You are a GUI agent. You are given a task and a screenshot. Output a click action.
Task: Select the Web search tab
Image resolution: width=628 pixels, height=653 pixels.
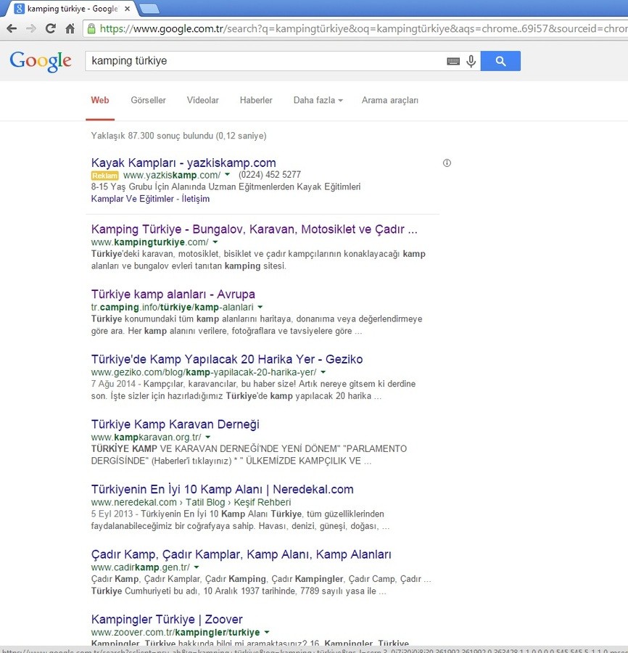(x=100, y=100)
